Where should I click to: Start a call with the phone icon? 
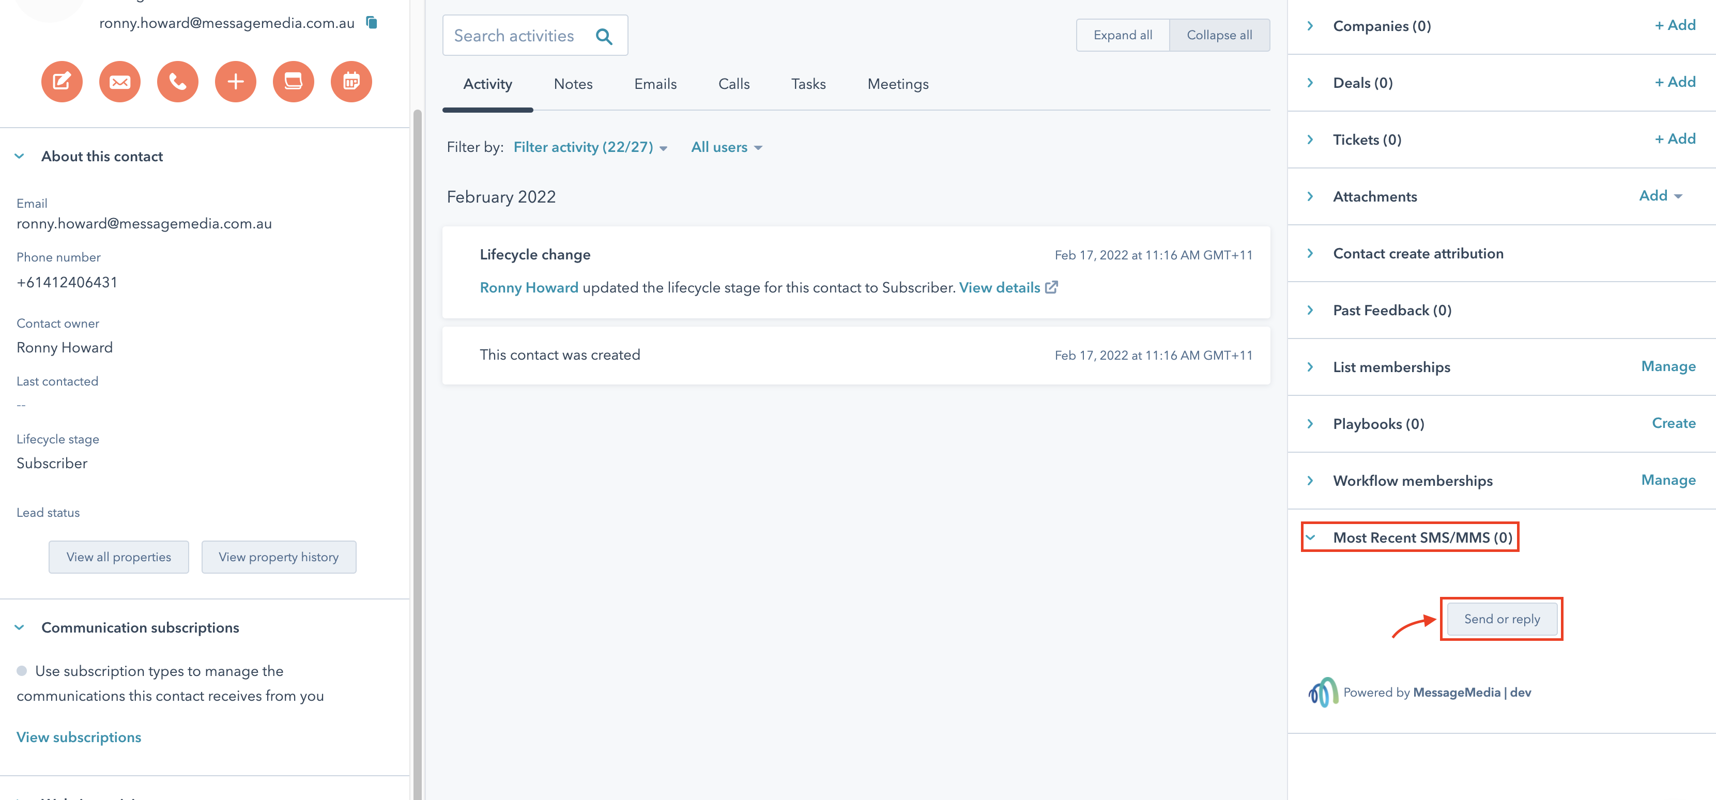click(x=177, y=81)
